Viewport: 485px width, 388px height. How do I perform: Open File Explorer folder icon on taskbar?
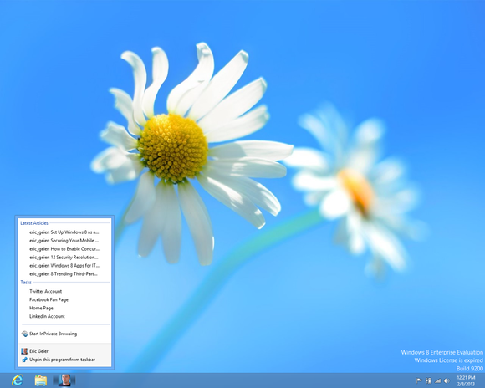click(41, 380)
